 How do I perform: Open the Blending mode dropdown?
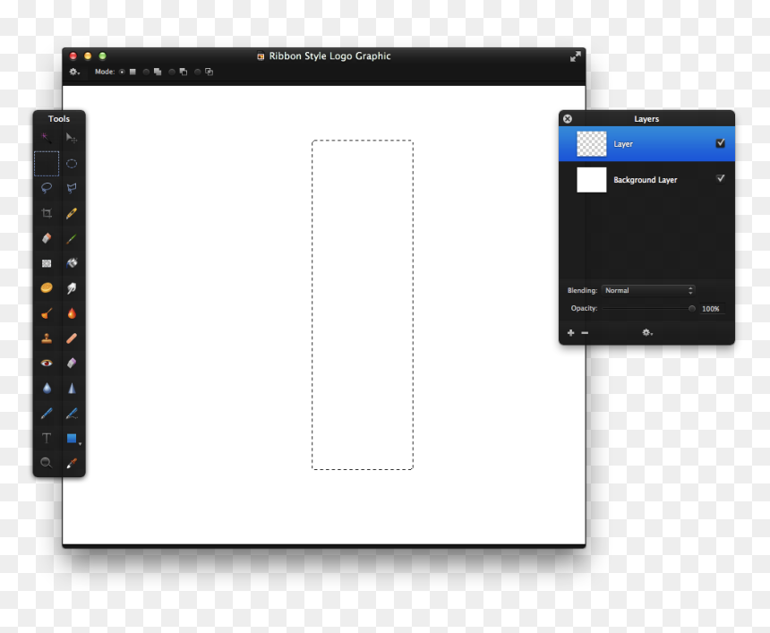pos(648,290)
